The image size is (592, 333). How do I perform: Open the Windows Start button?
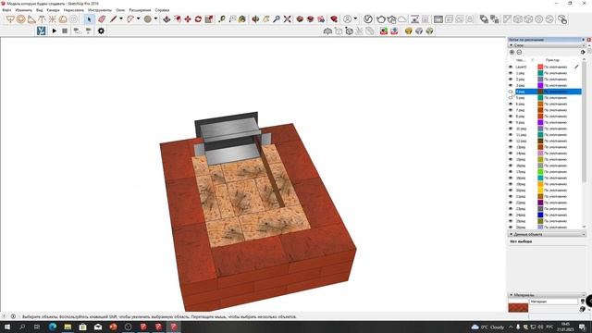(x=6, y=327)
